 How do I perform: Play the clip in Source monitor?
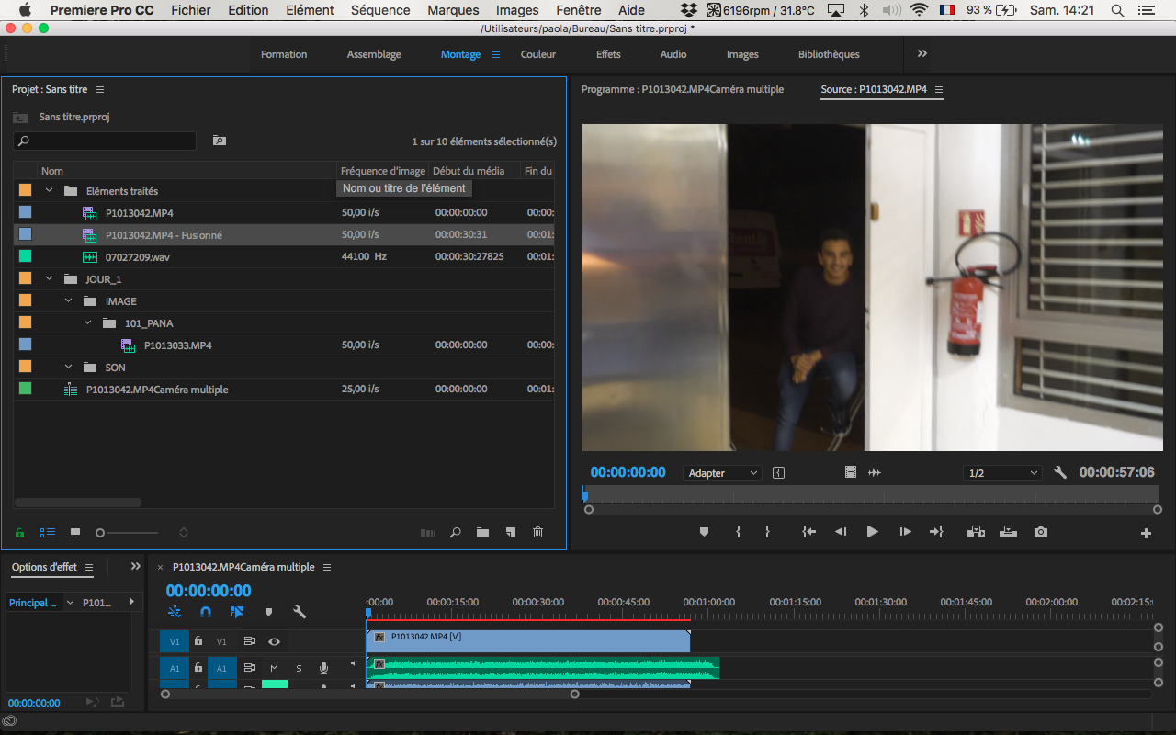coord(872,532)
